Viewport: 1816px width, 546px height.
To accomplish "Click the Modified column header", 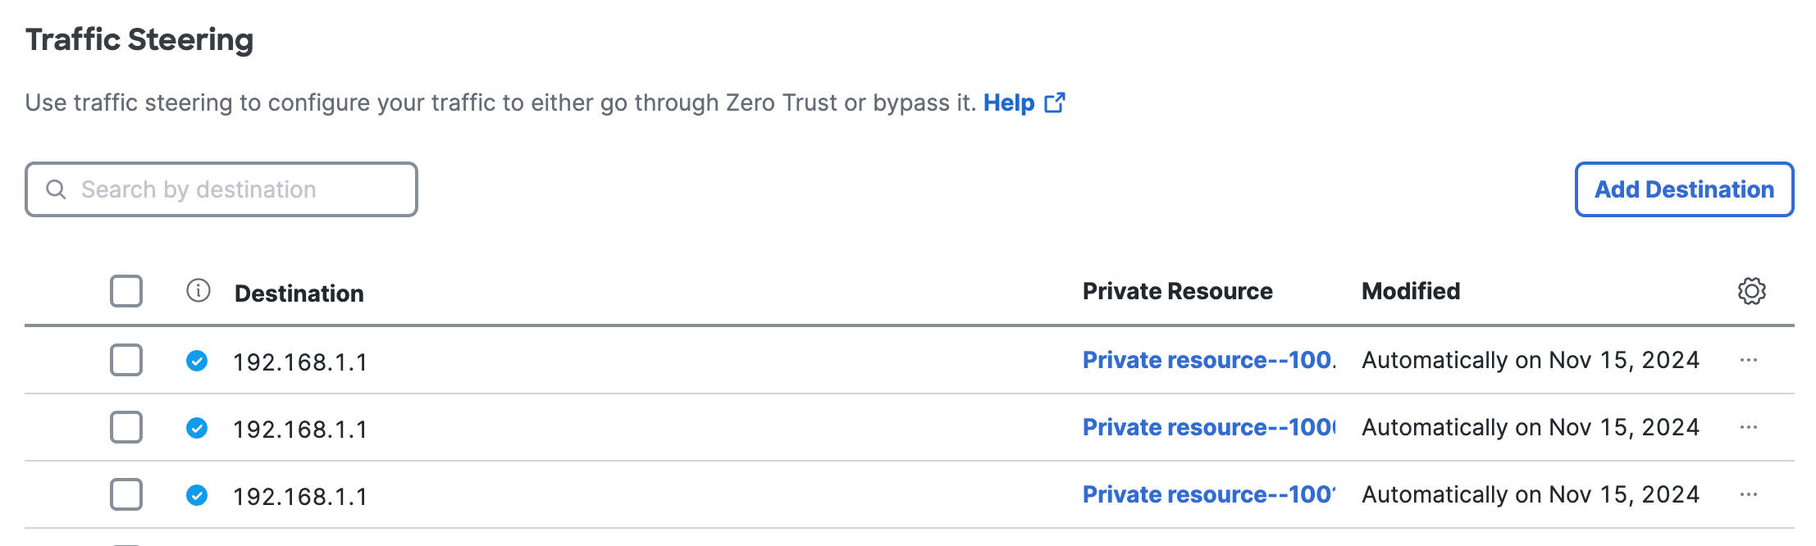I will [x=1411, y=291].
